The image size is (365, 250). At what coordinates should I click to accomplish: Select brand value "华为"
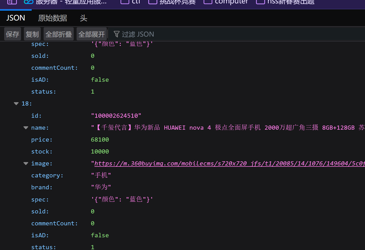(101, 187)
